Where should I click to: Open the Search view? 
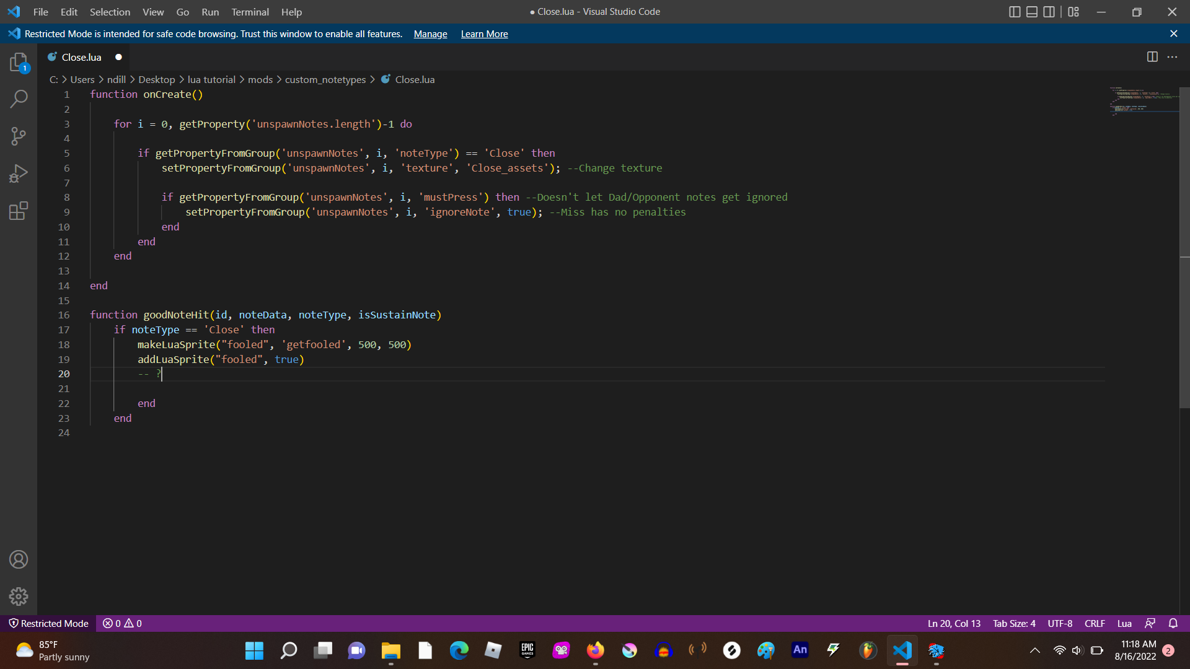click(19, 99)
